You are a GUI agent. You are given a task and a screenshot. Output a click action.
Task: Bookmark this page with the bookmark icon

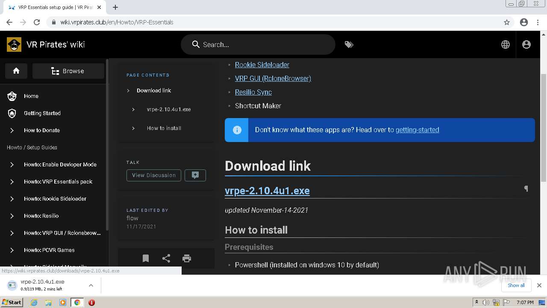click(146, 258)
